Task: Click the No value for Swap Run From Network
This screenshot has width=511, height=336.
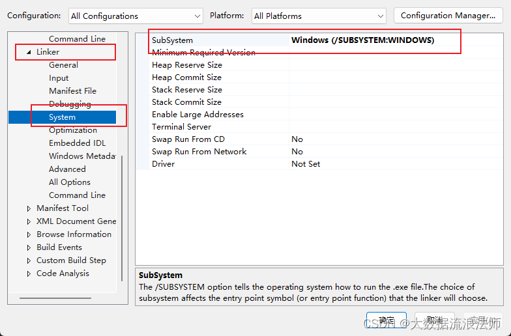Action: (297, 151)
